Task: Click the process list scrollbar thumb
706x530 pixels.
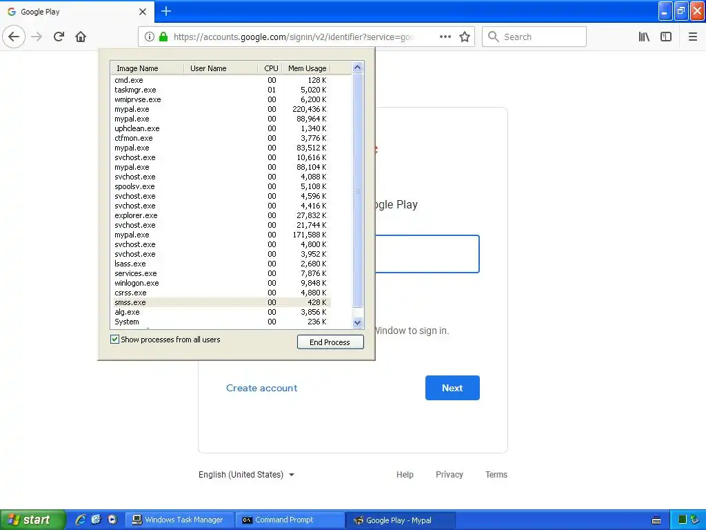Action: click(x=358, y=190)
